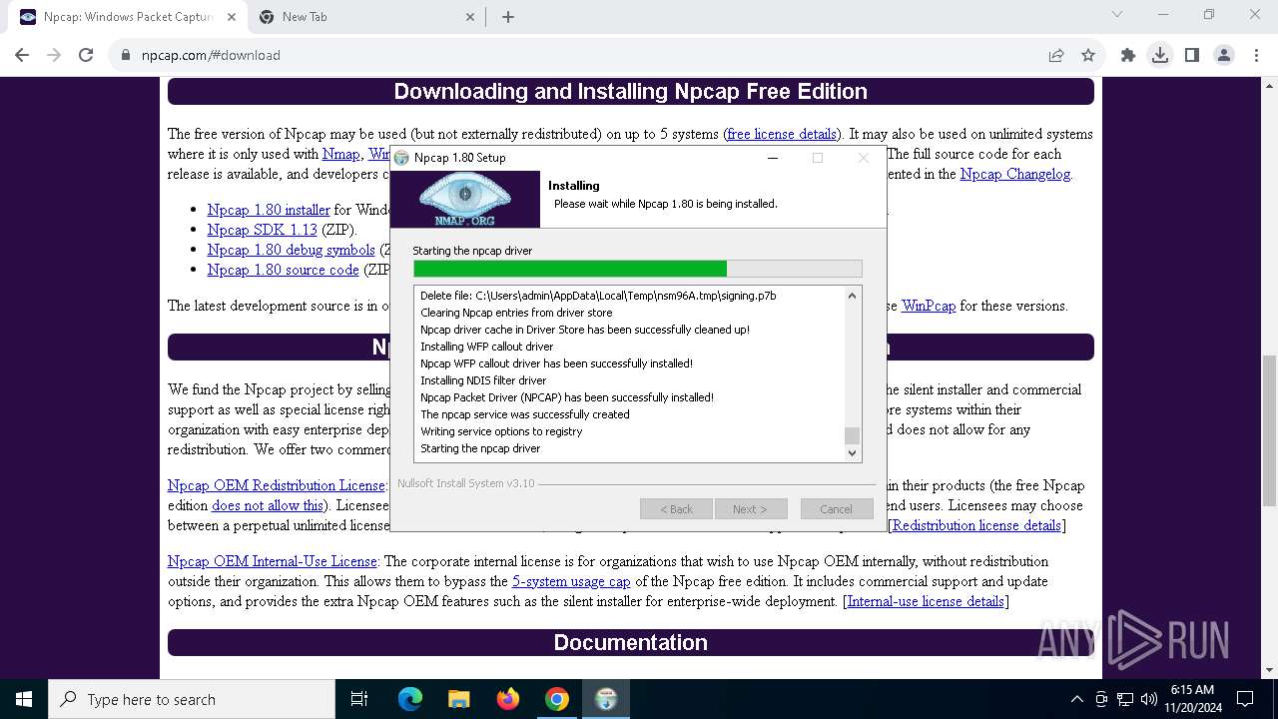Click the install log scroll down arrow
The height and width of the screenshot is (719, 1278).
pos(852,452)
